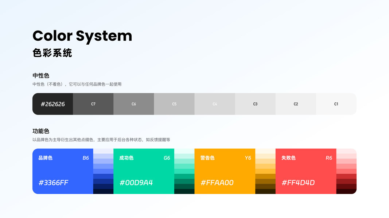Click the "Color System" title
The height and width of the screenshot is (218, 389).
point(82,36)
